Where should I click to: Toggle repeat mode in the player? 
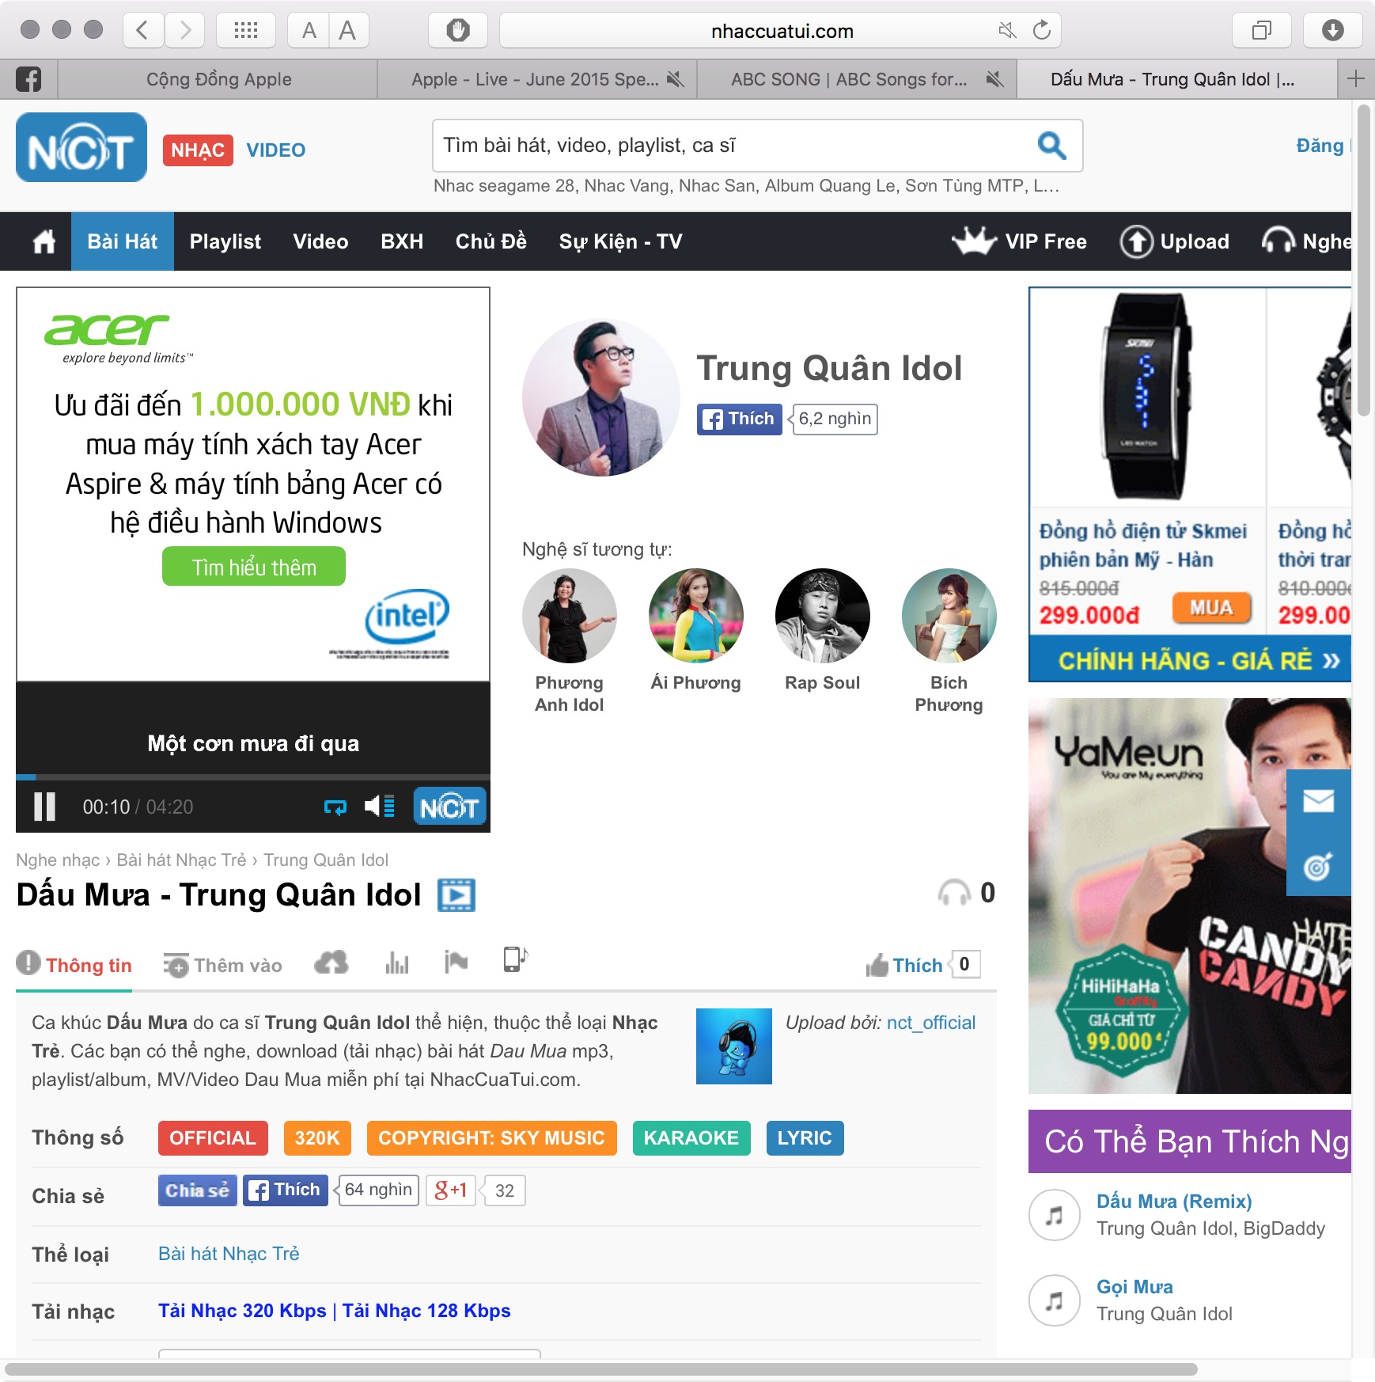pyautogui.click(x=335, y=807)
